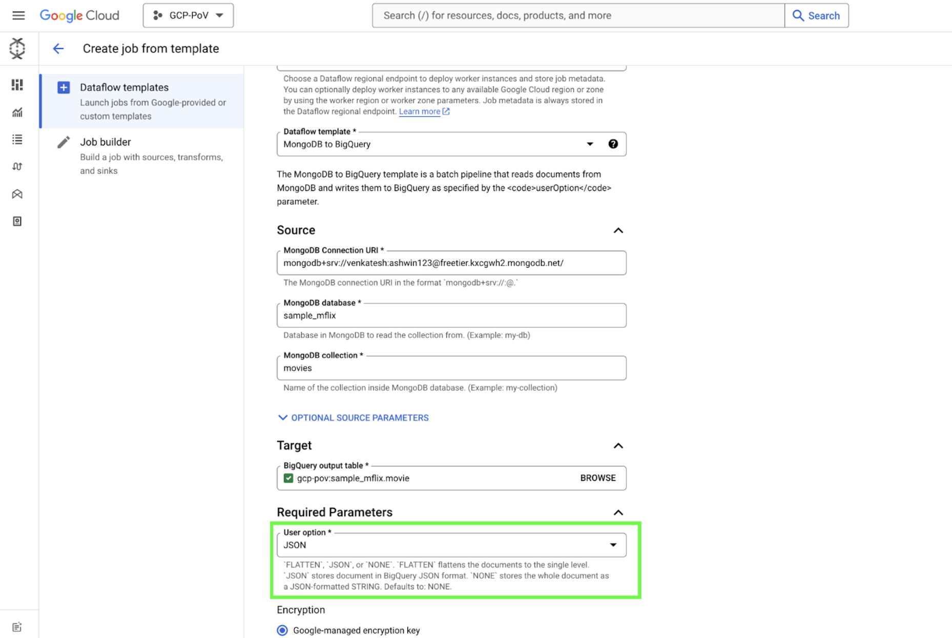Click the magnifying glass Search icon
The width and height of the screenshot is (952, 638).
(x=797, y=15)
